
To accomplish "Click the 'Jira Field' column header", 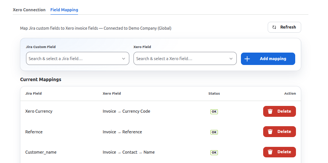I will pos(34,94).
